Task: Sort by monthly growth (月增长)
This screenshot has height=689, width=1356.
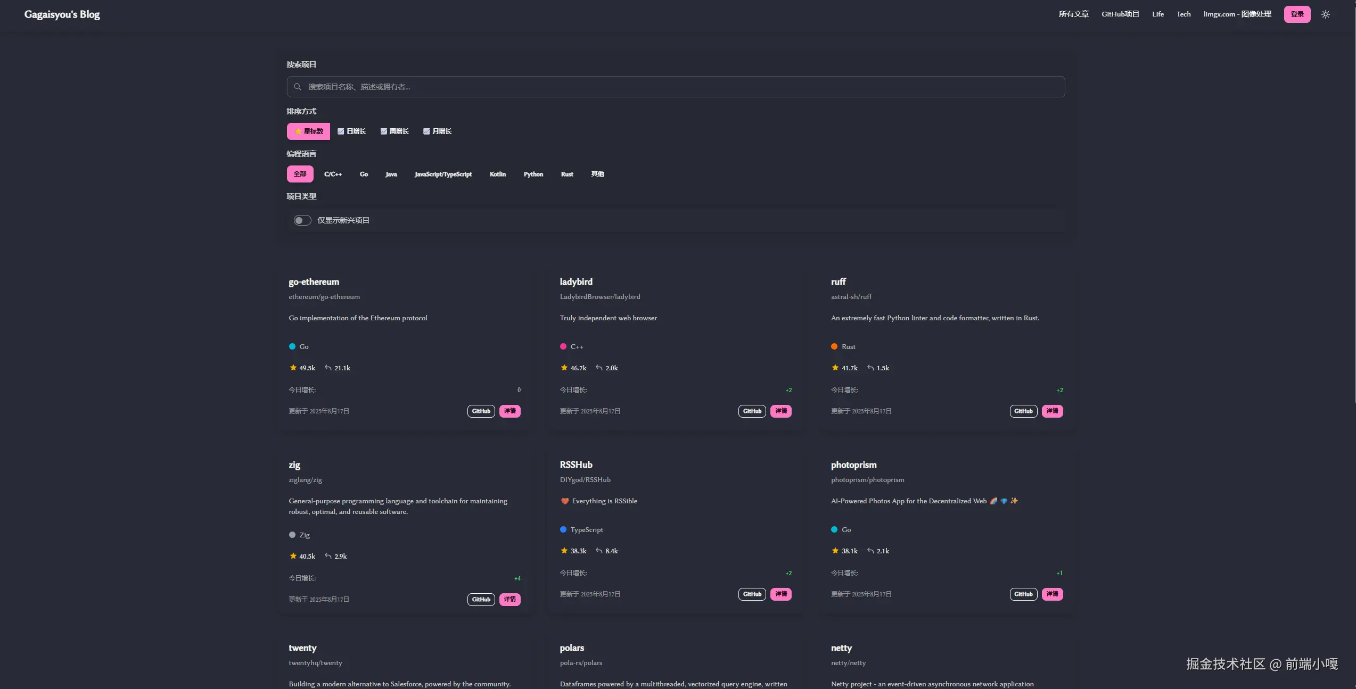Action: 437,131
